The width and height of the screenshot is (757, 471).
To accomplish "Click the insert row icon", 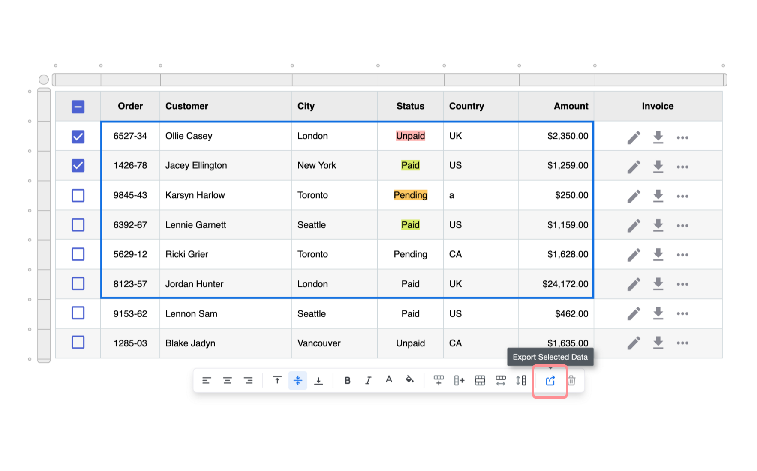I will (438, 380).
